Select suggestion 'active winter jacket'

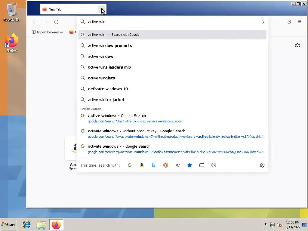coord(172,100)
